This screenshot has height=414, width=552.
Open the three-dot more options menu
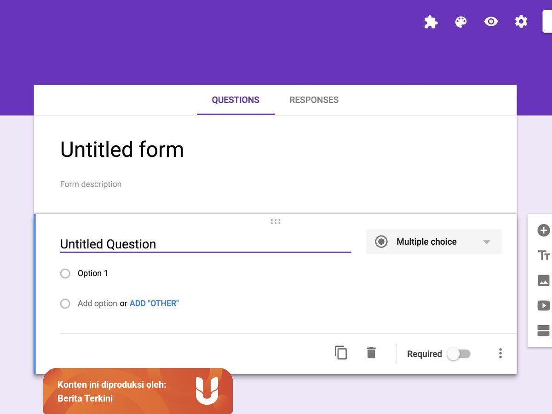coord(500,353)
